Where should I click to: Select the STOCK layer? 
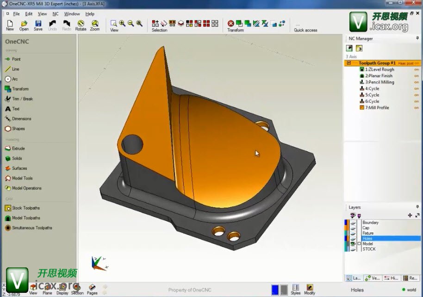pyautogui.click(x=369, y=249)
